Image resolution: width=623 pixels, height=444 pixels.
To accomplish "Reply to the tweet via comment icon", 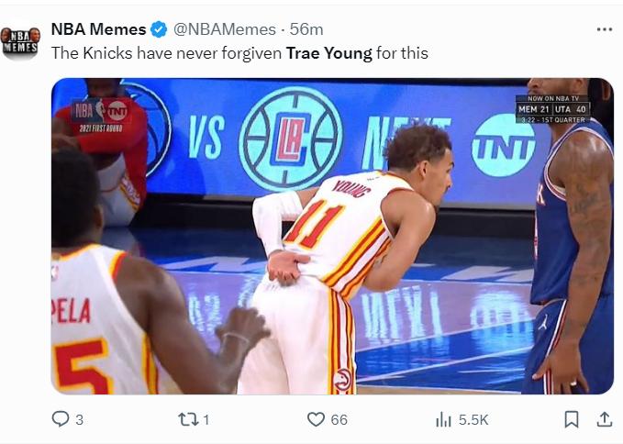I will [61, 419].
